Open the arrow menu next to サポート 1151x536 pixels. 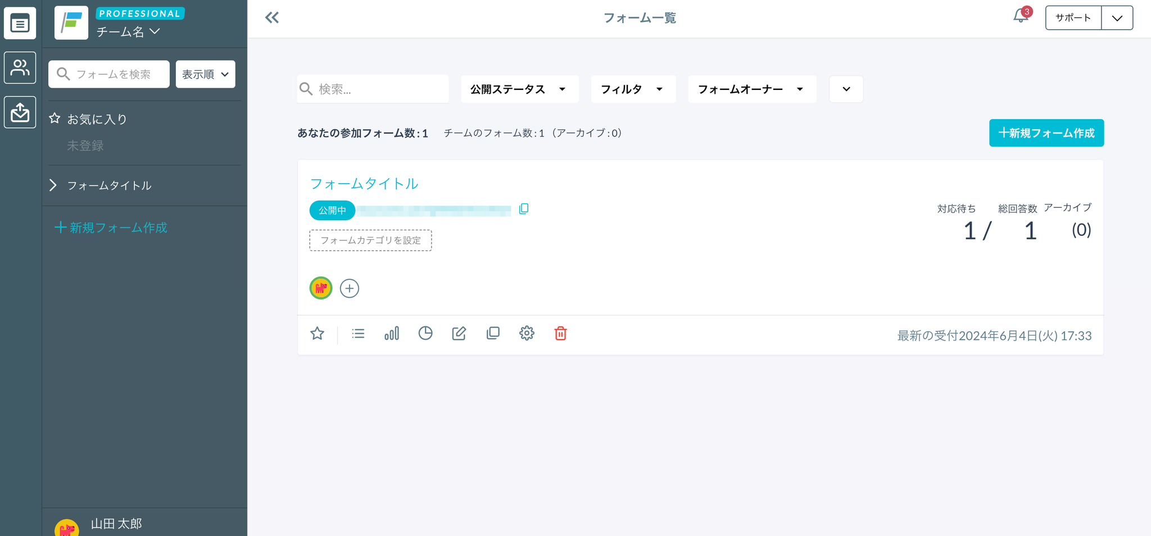click(x=1117, y=18)
